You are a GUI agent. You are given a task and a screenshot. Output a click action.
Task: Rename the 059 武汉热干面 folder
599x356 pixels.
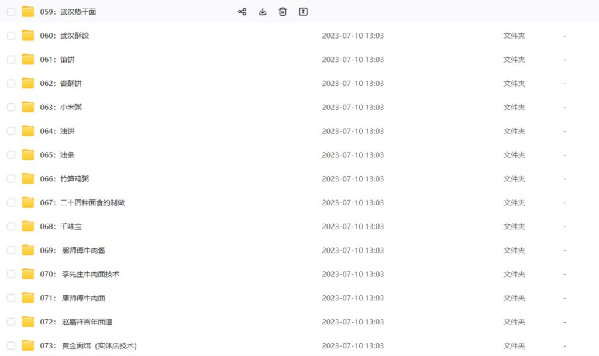pos(303,12)
